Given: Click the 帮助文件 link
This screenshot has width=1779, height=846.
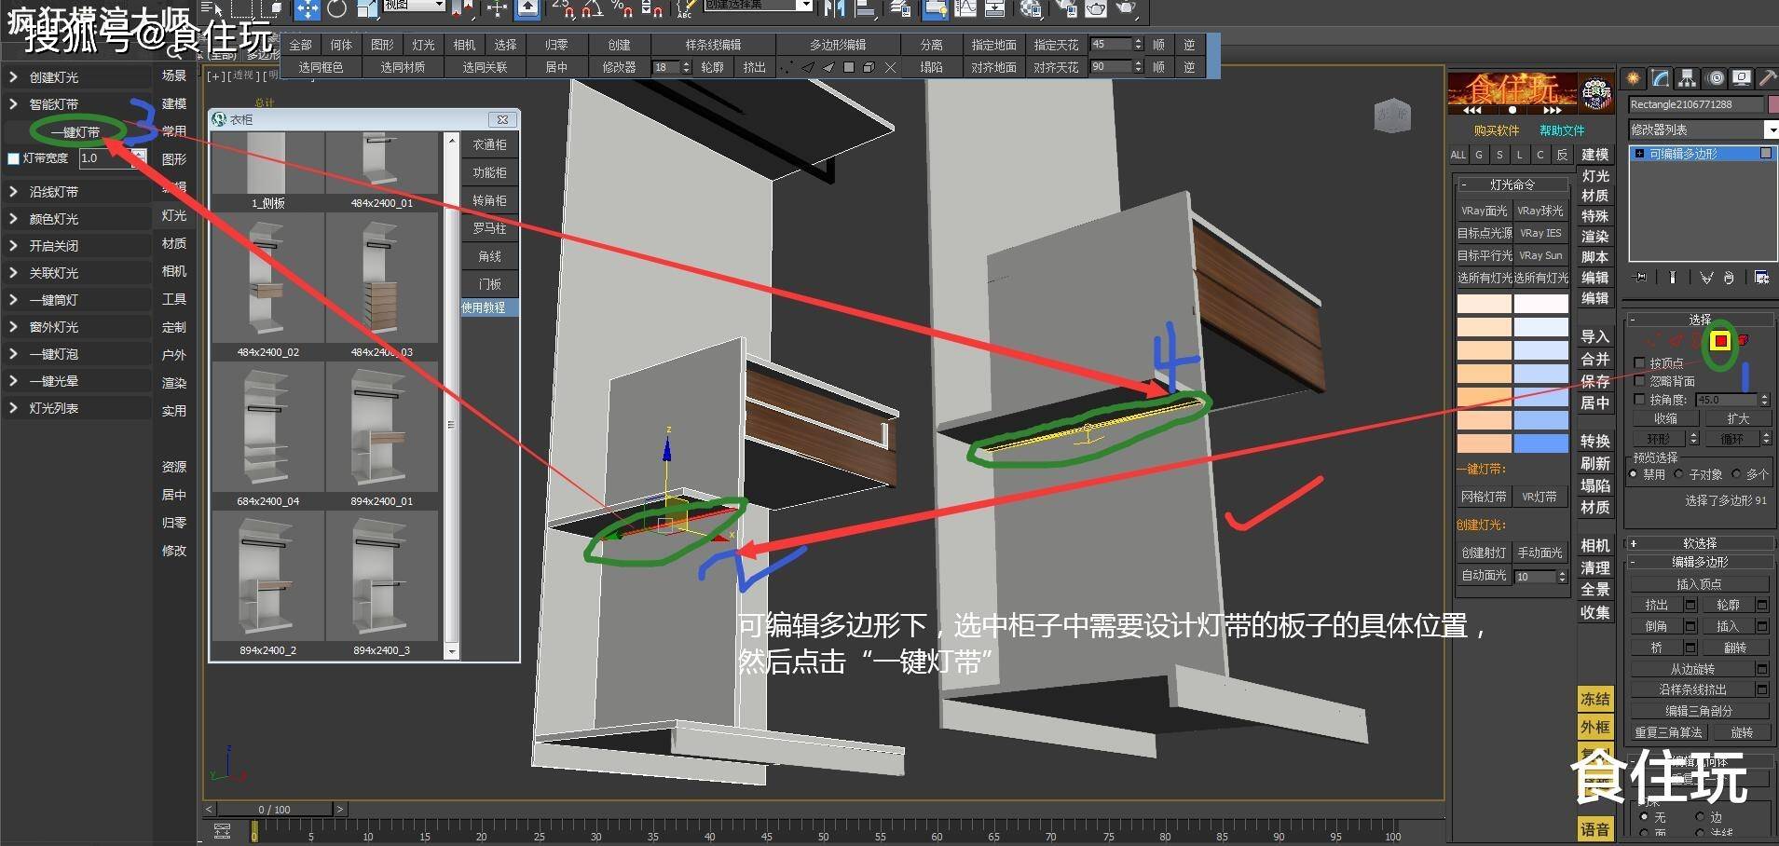Looking at the screenshot, I should coord(1562,130).
